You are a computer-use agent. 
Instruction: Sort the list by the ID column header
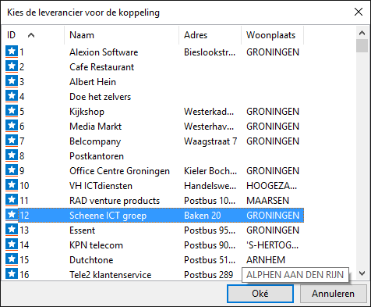[33, 35]
